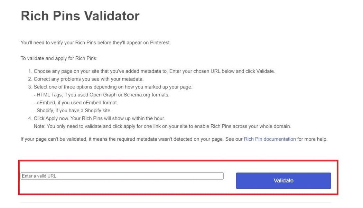Click 'To validate and apply for Rich Pins' text
The width and height of the screenshot is (363, 208).
click(59, 58)
